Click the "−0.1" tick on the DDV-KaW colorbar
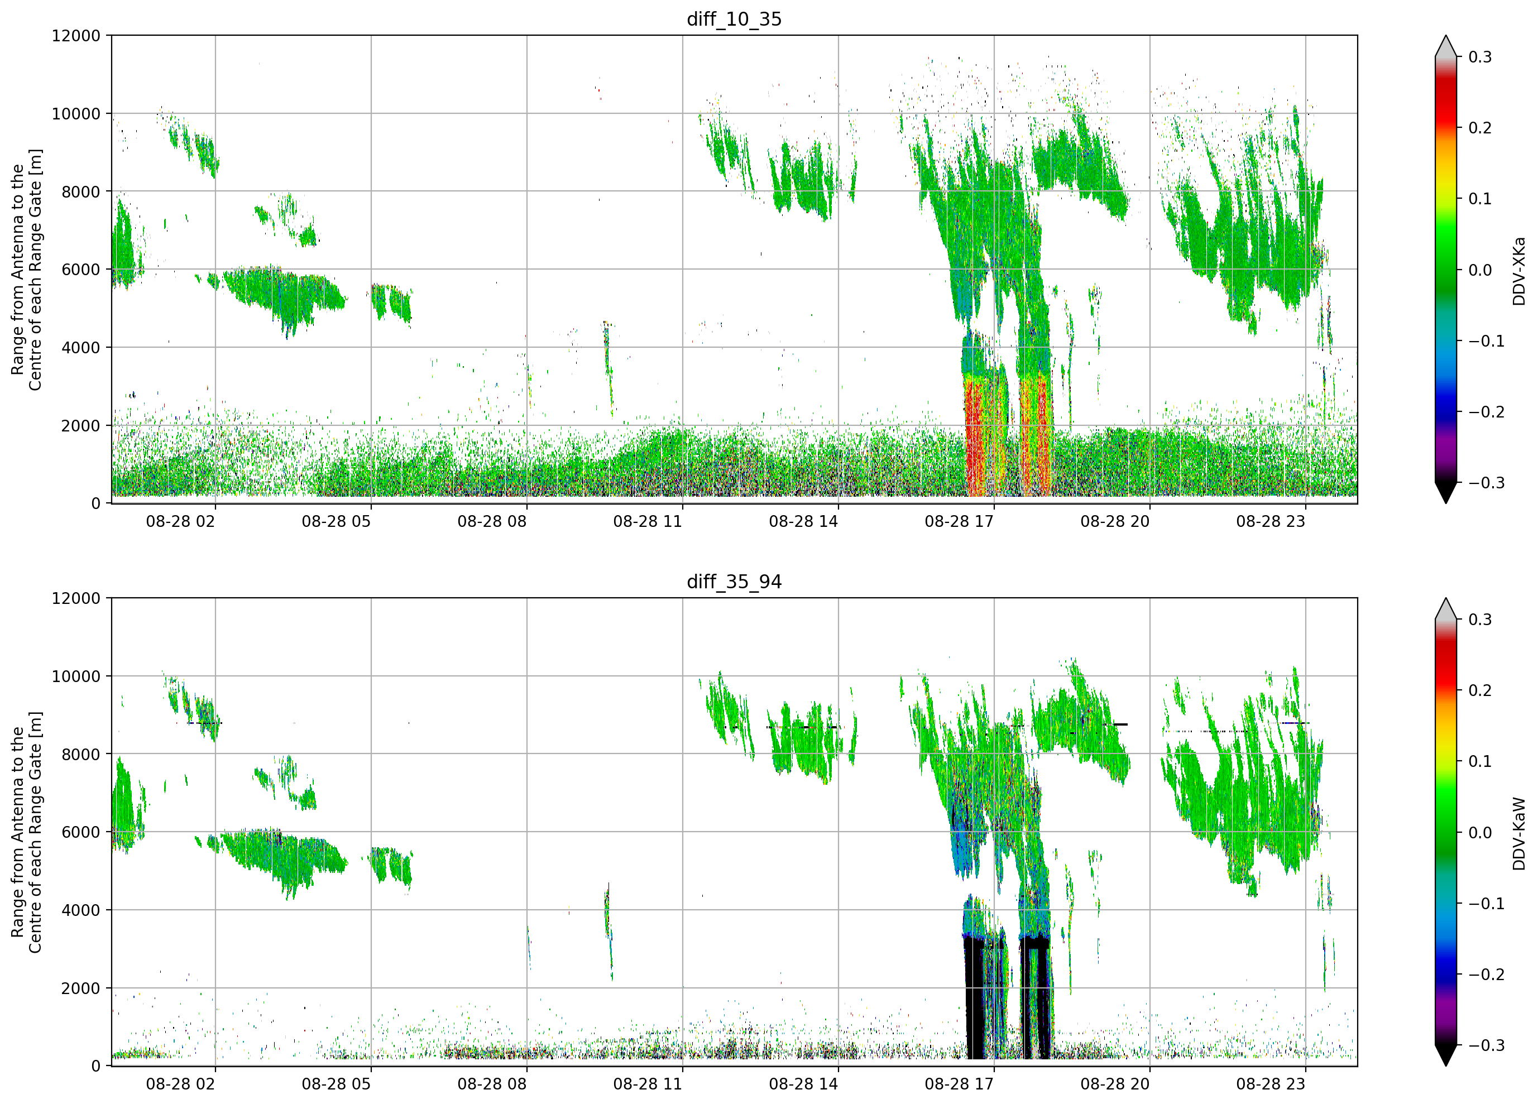The image size is (1538, 1104). pyautogui.click(x=1487, y=904)
